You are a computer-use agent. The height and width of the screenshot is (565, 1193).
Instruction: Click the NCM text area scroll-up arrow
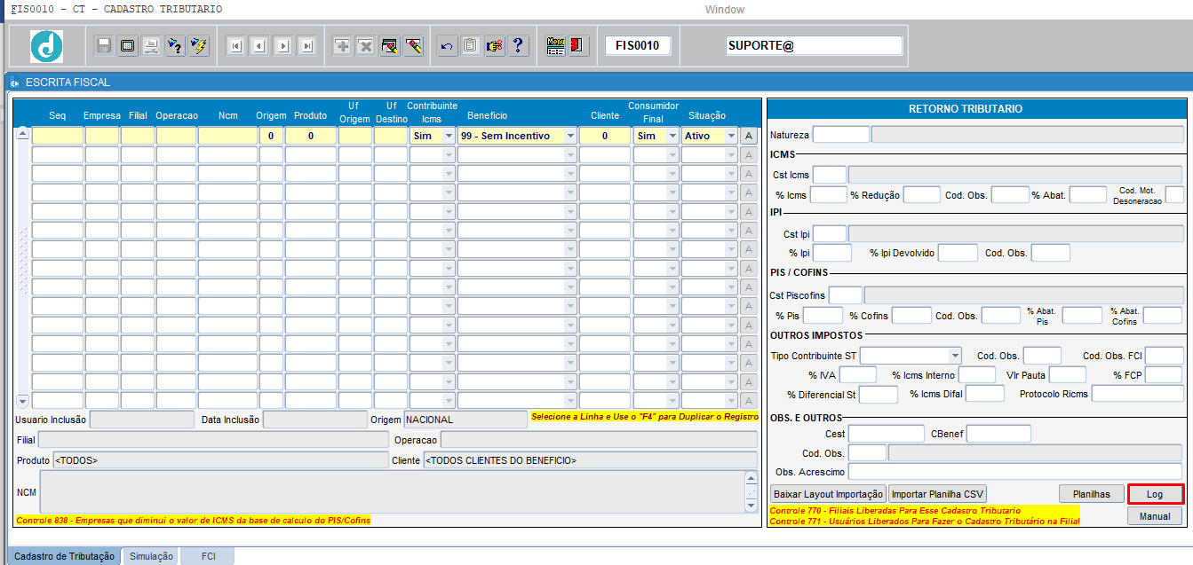(751, 477)
